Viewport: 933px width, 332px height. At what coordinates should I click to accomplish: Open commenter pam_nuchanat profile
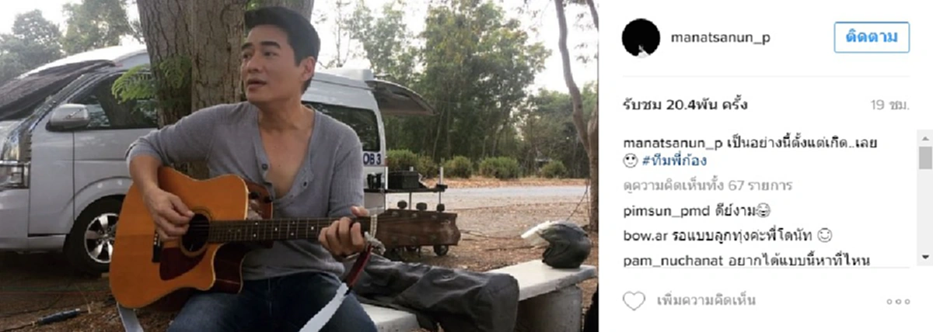671,260
